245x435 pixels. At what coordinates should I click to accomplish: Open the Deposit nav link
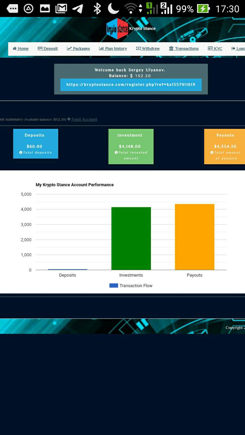point(48,49)
